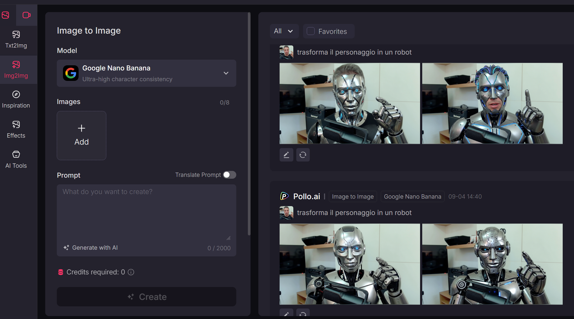Click source avatar thumbnail beside top prompt

286,52
